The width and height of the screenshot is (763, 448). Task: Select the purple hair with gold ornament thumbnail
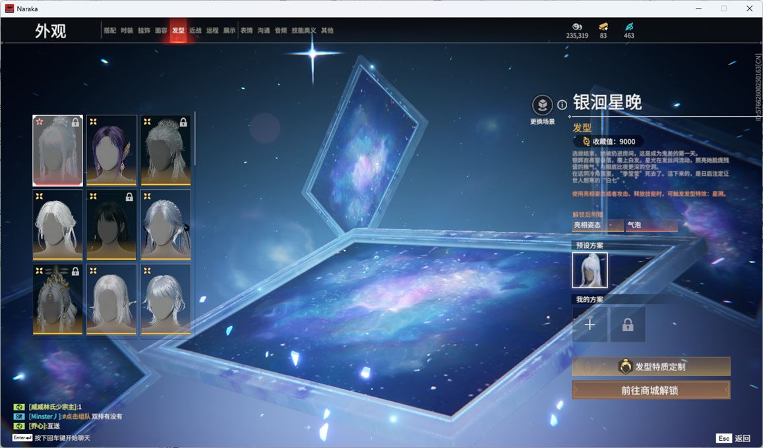111,151
